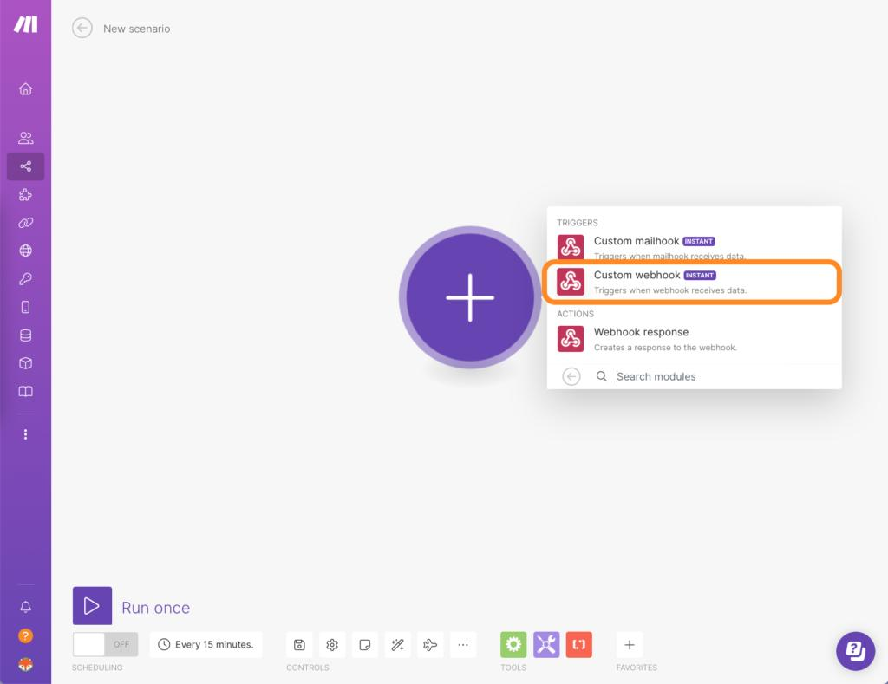This screenshot has height=684, width=888.
Task: Open scenario settings gear icon
Action: coord(332,645)
